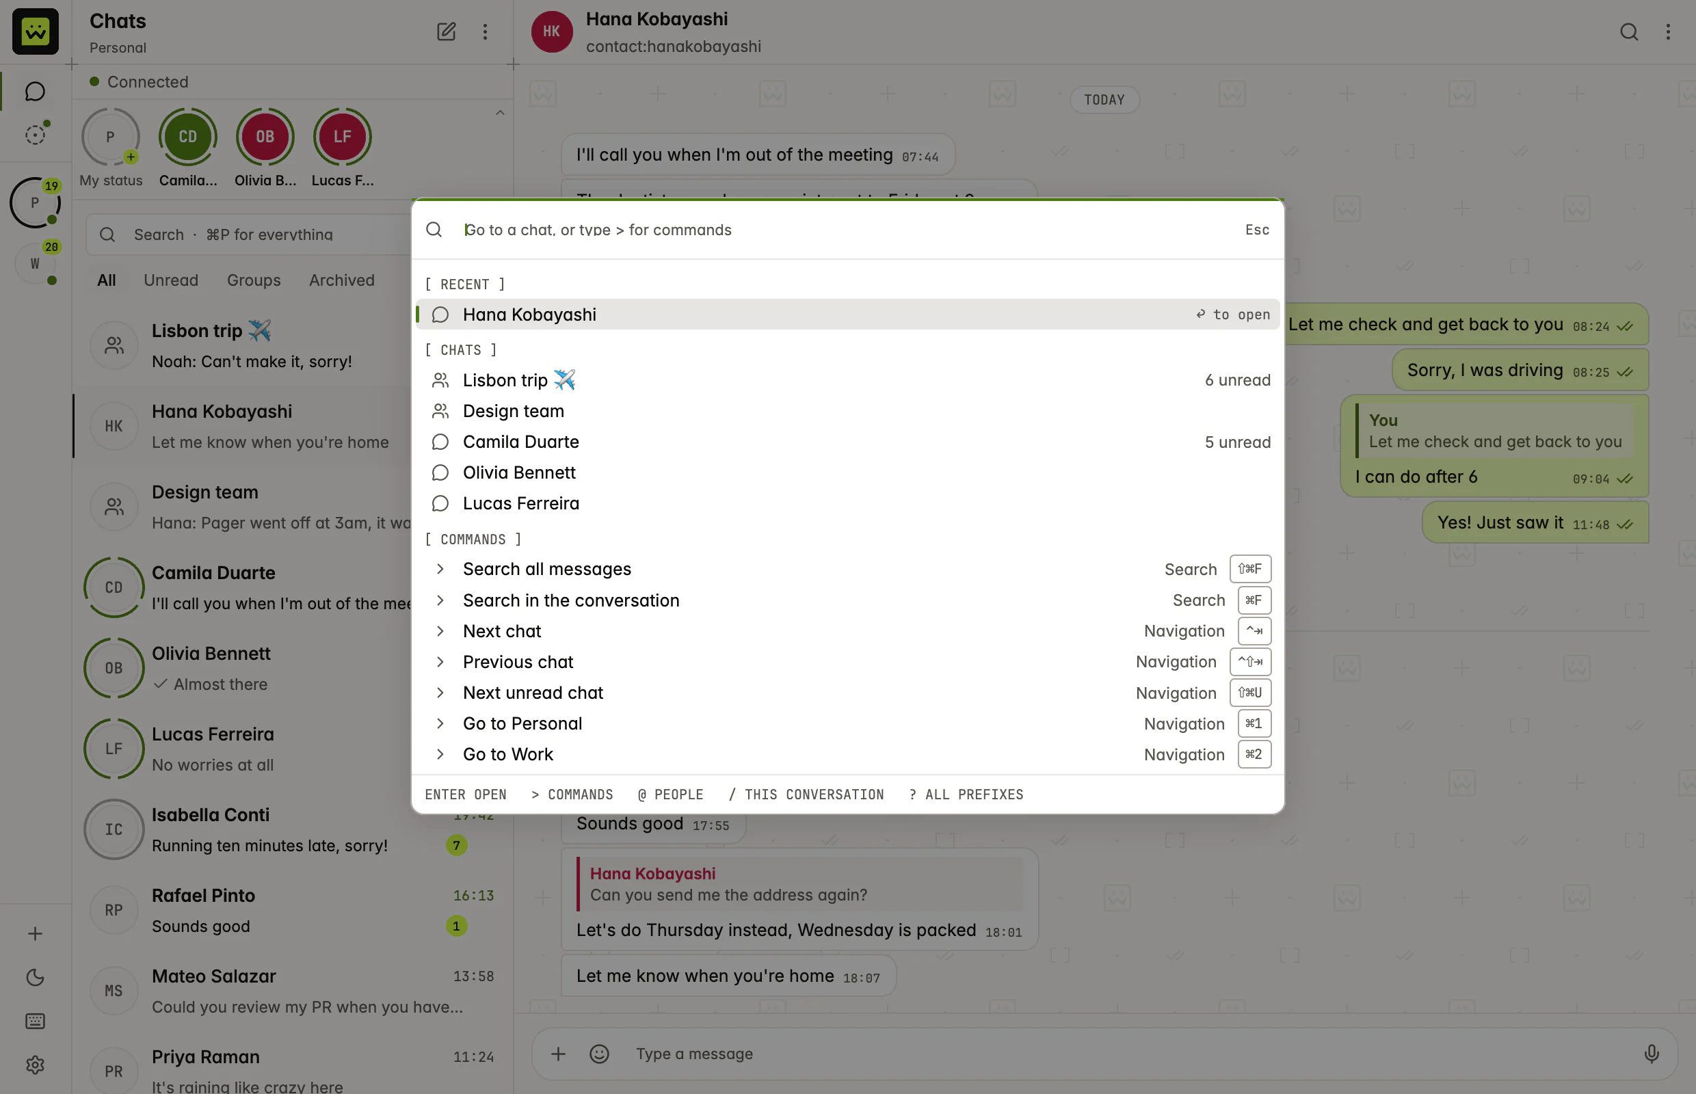
Task: Expand the Go to Work command chevron
Action: (440, 754)
